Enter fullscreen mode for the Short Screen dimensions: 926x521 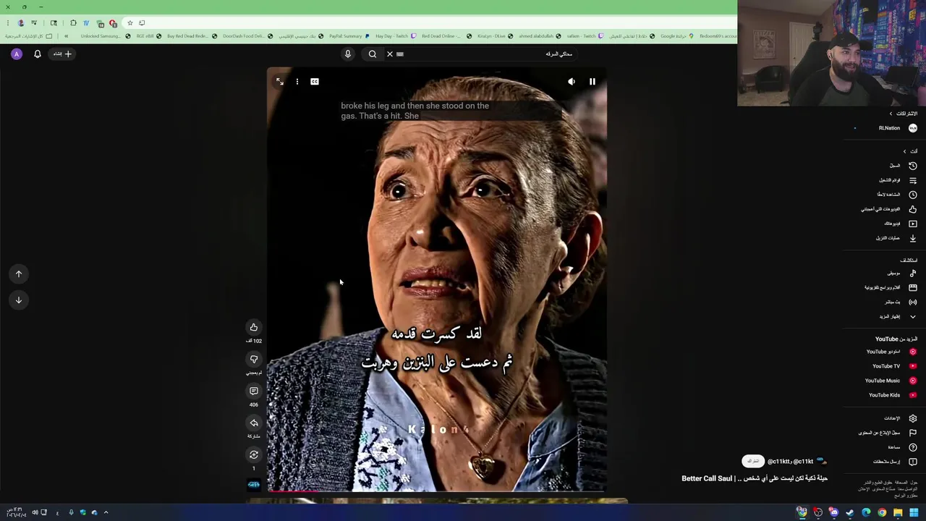pos(280,82)
